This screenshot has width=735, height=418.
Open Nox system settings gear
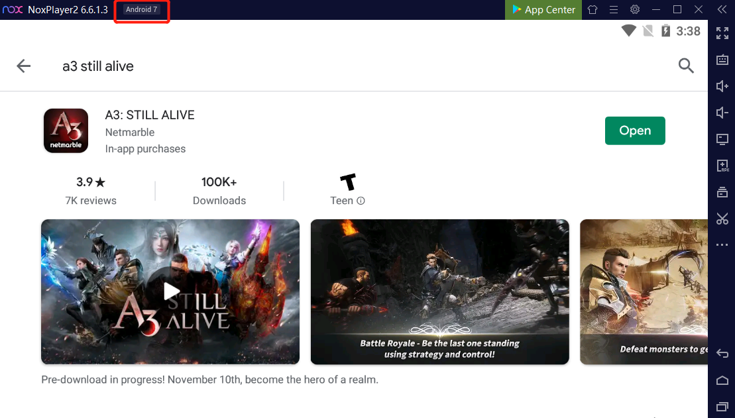[x=635, y=10]
